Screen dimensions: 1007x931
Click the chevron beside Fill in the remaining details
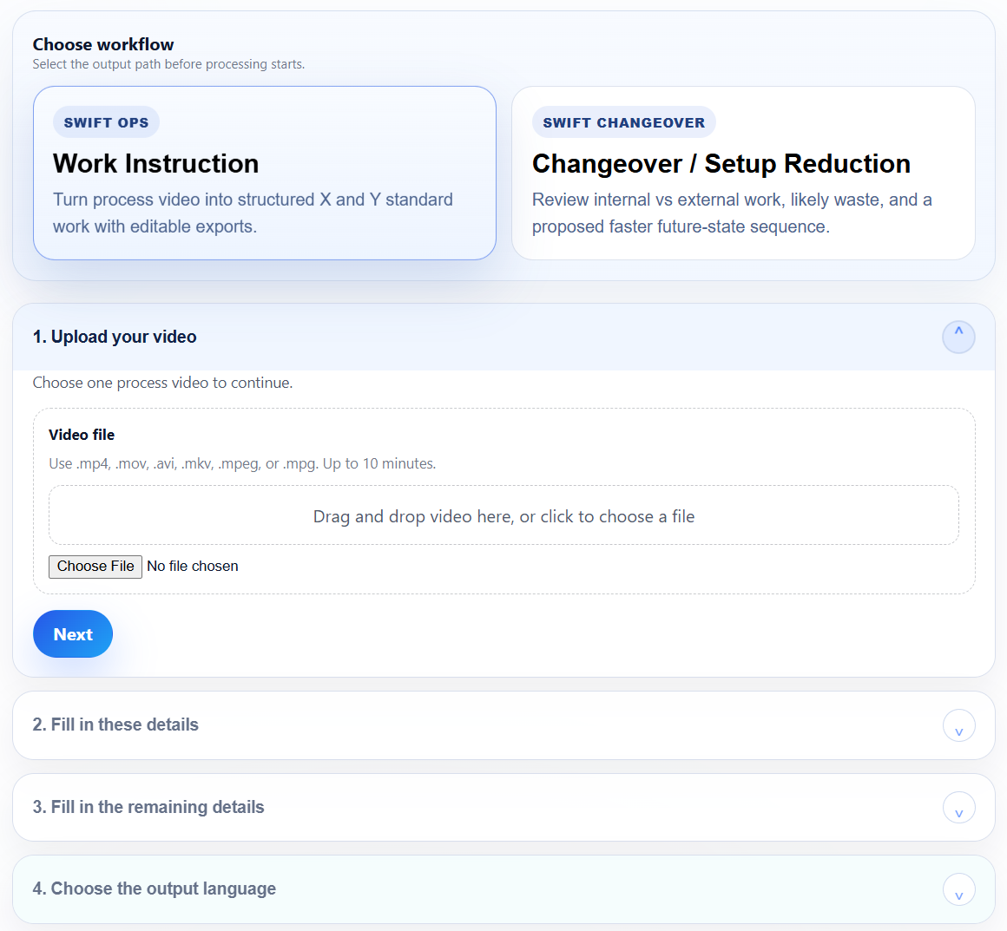958,807
